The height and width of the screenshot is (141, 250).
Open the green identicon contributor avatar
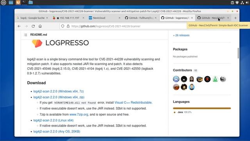(215, 79)
